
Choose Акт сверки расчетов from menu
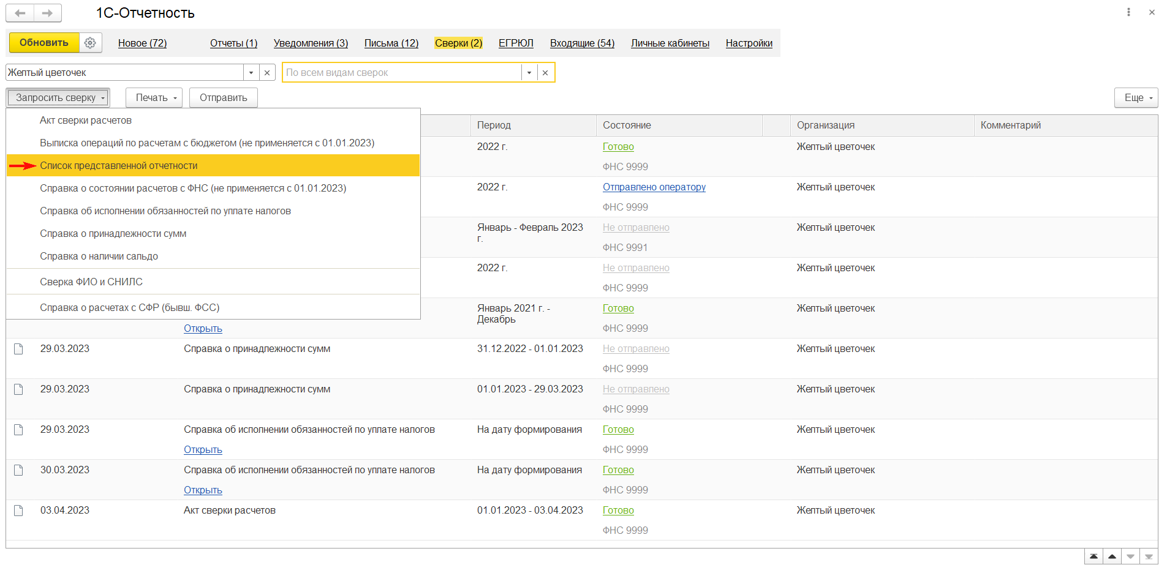pyautogui.click(x=86, y=121)
